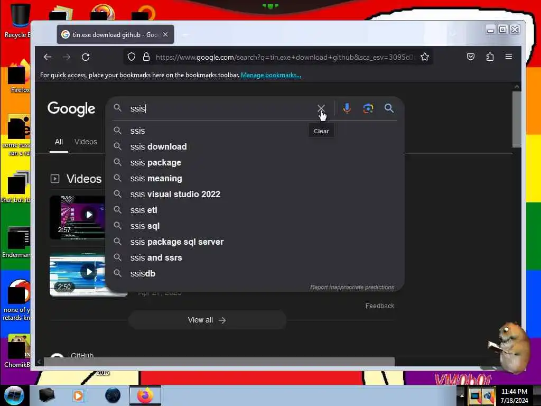The width and height of the screenshot is (541, 406).
Task: Open the Recycle Bin desktop icon
Action: pos(17,21)
